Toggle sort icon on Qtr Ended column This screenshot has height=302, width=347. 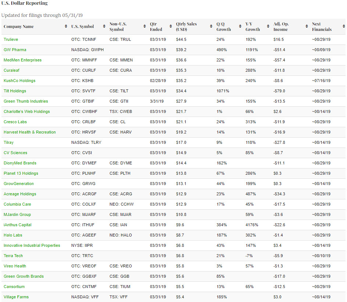pos(171,26)
